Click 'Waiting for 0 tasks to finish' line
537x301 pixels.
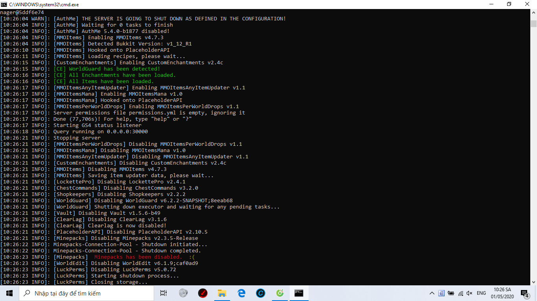86,25
